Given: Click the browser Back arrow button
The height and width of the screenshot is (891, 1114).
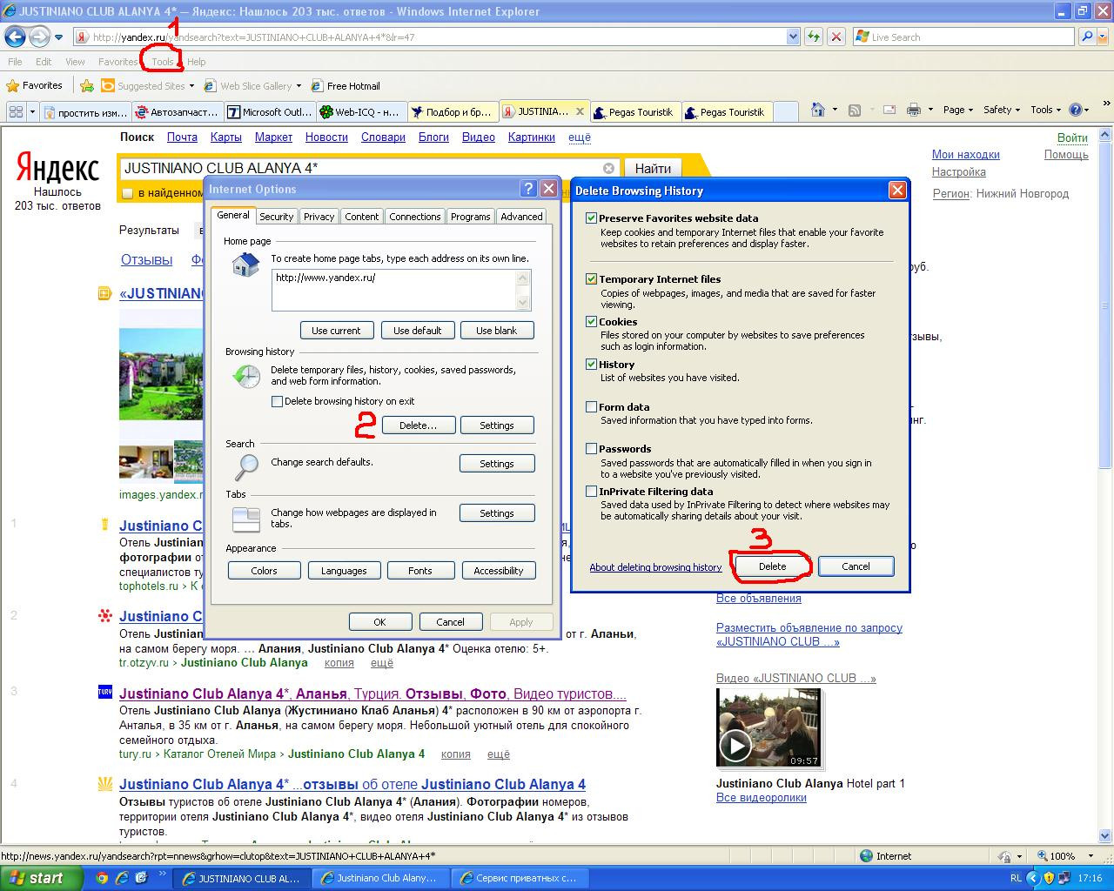Looking at the screenshot, I should point(16,37).
